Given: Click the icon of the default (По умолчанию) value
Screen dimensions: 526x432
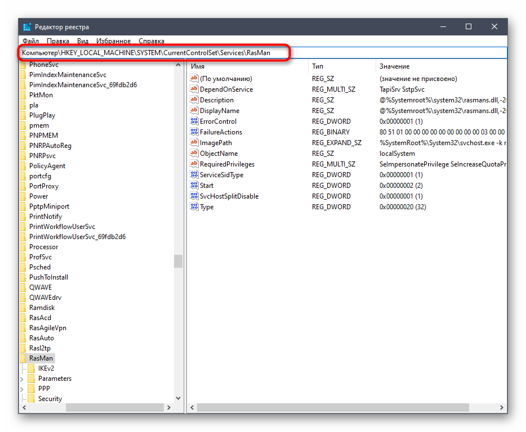Looking at the screenshot, I should point(194,78).
